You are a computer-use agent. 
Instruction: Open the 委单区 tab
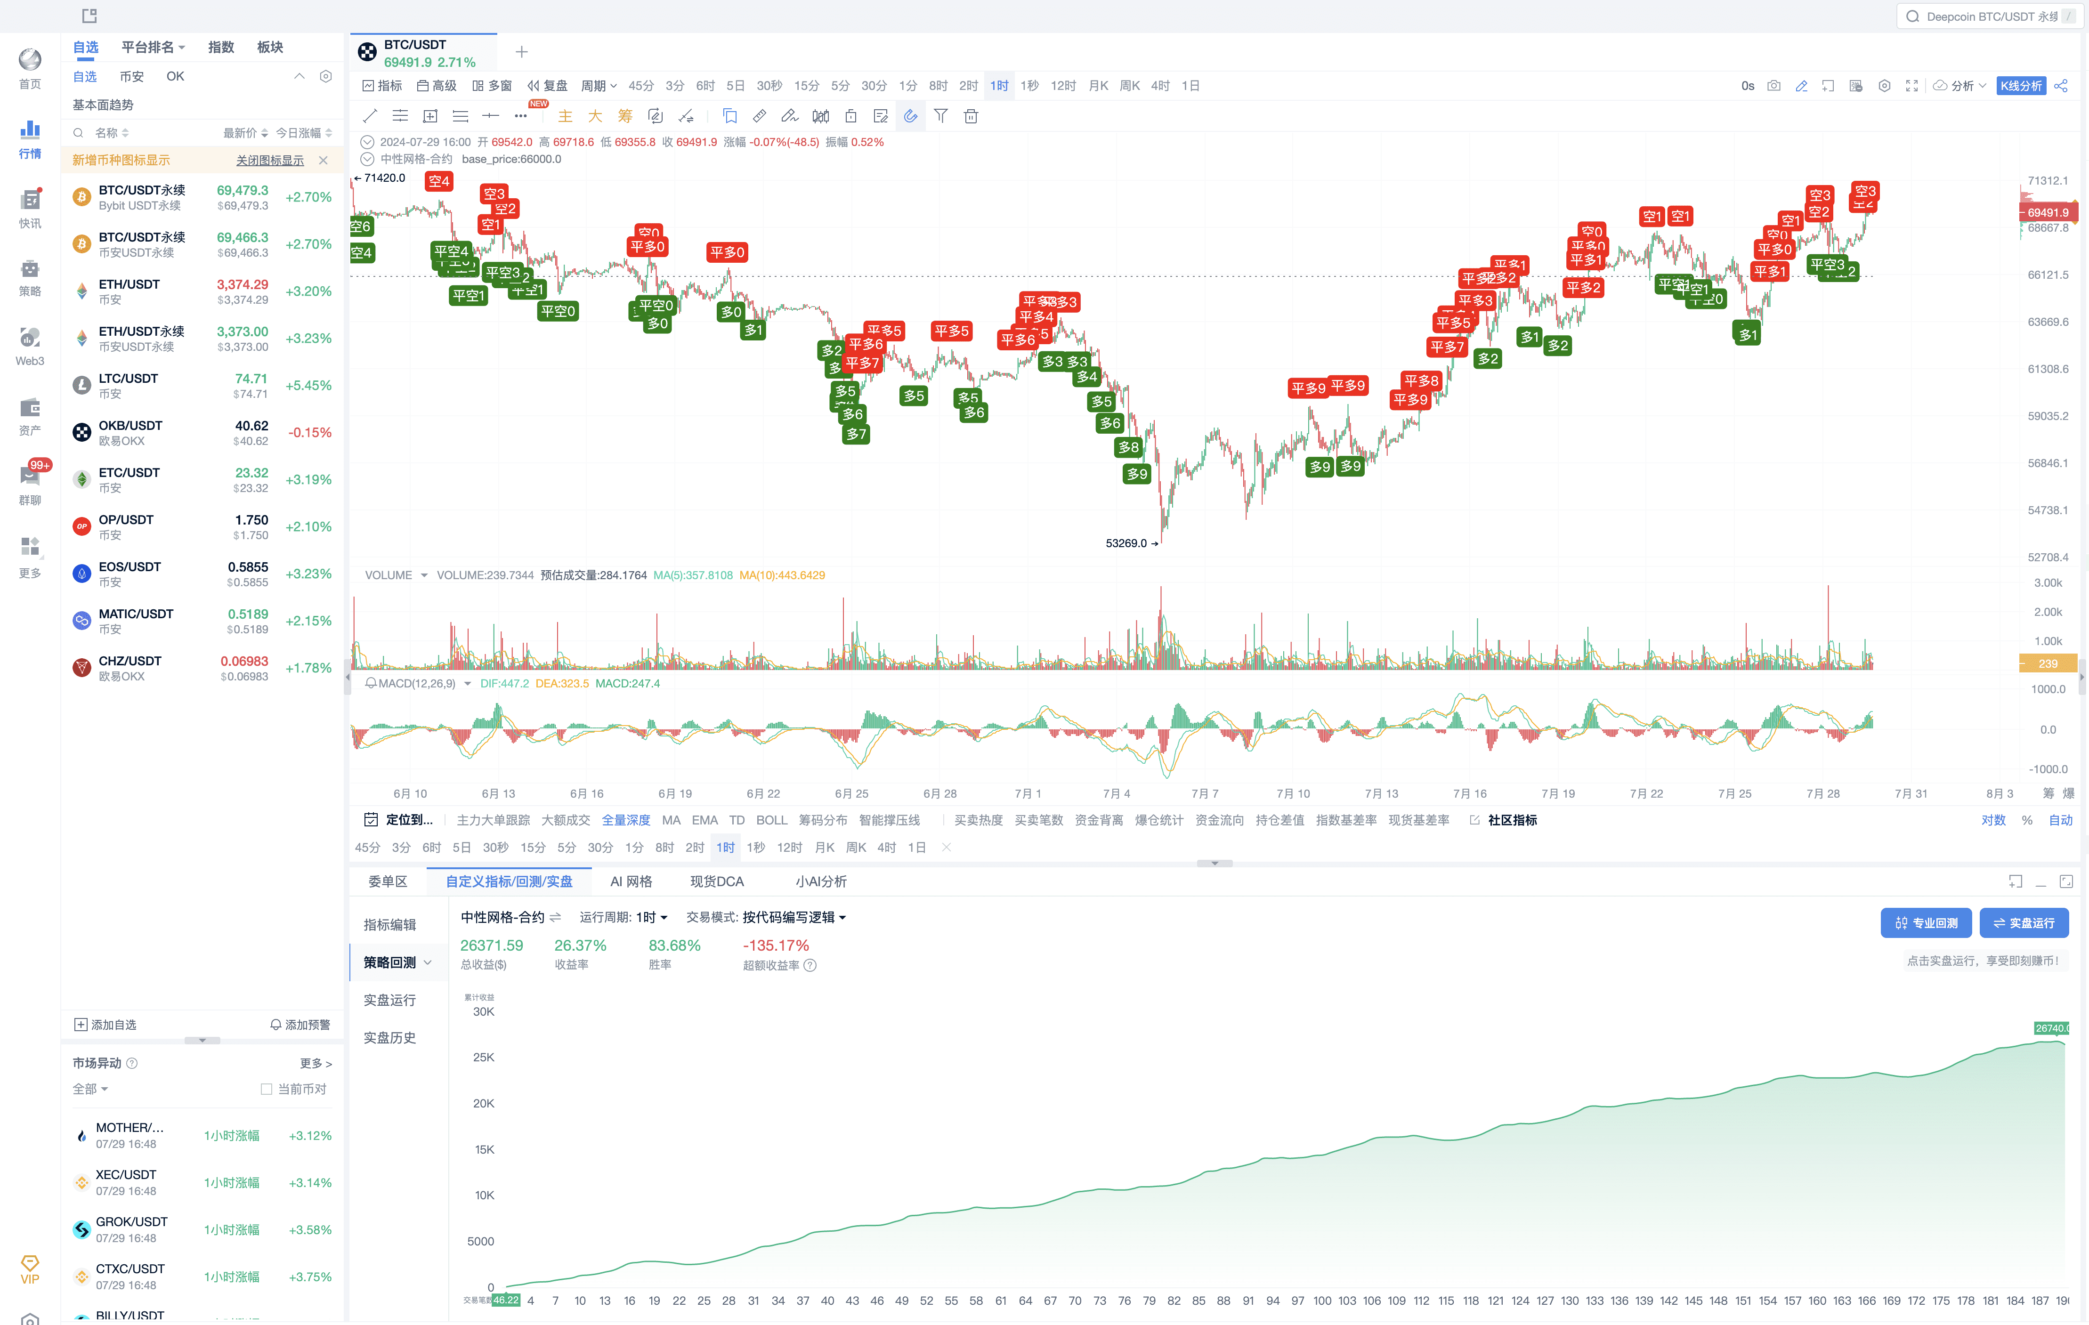click(x=388, y=883)
